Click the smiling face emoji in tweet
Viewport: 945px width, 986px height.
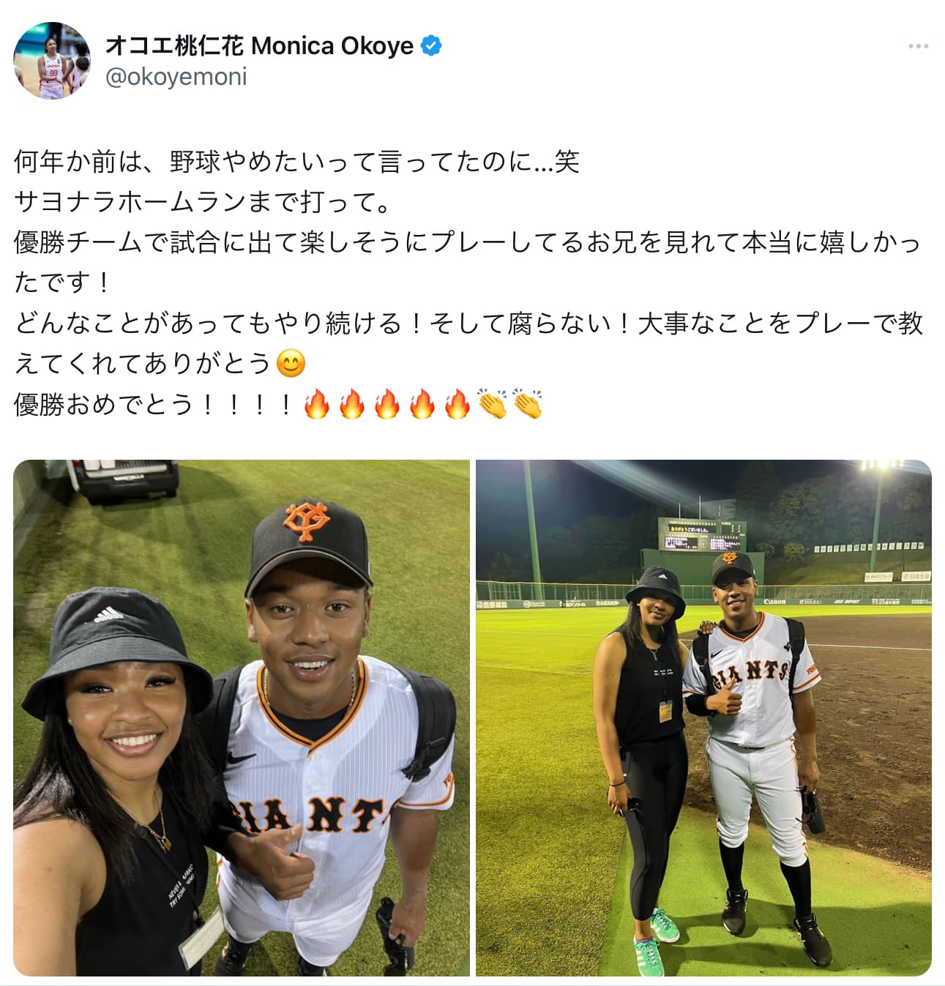[x=291, y=364]
